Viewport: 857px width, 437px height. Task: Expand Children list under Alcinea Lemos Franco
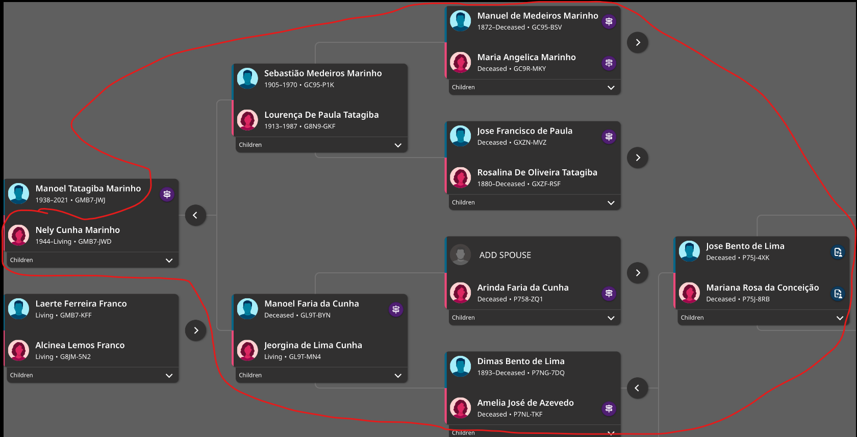click(169, 375)
